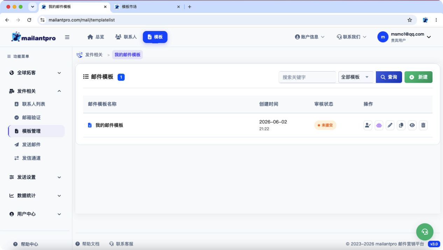This screenshot has height=250, width=443.
Task: Expand the 用户中心 sidebar section
Action: pos(35,214)
